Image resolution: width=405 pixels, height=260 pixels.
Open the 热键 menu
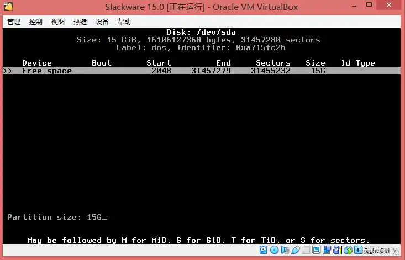[x=80, y=22]
